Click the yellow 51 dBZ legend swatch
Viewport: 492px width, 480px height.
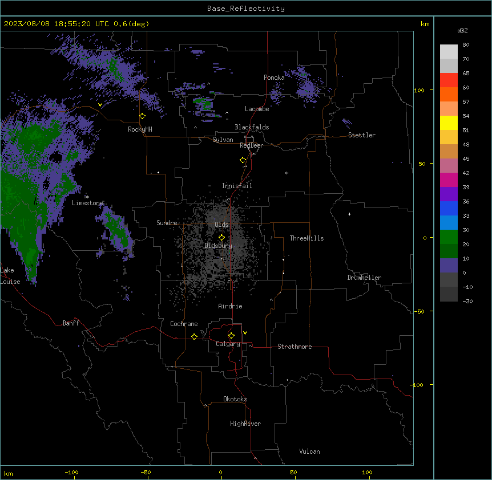pyautogui.click(x=449, y=123)
